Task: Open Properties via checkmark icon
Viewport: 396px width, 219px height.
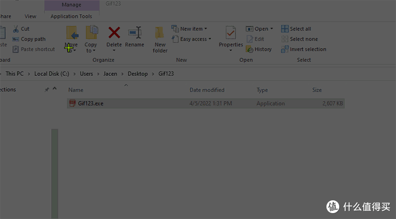Action: point(231,33)
